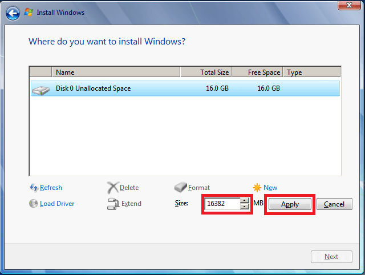Click the Delete link text
This screenshot has height=275, width=365.
pos(129,188)
